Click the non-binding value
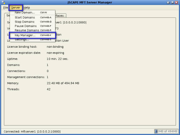Screen dimensions: 180x135 click(x=55, y=47)
